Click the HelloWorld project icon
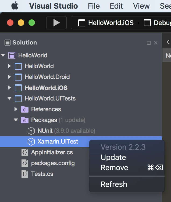Viewport: 171px width, 202px height. click(x=18, y=66)
